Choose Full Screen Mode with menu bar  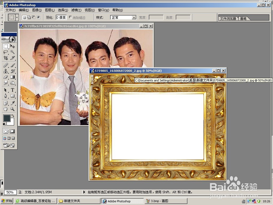pos(9,138)
